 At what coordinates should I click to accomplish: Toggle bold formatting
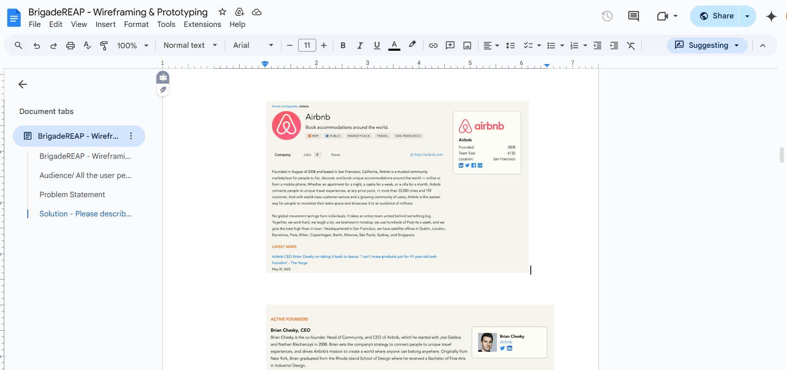click(x=343, y=45)
